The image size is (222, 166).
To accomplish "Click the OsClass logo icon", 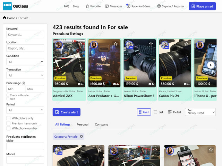I will (7, 6).
